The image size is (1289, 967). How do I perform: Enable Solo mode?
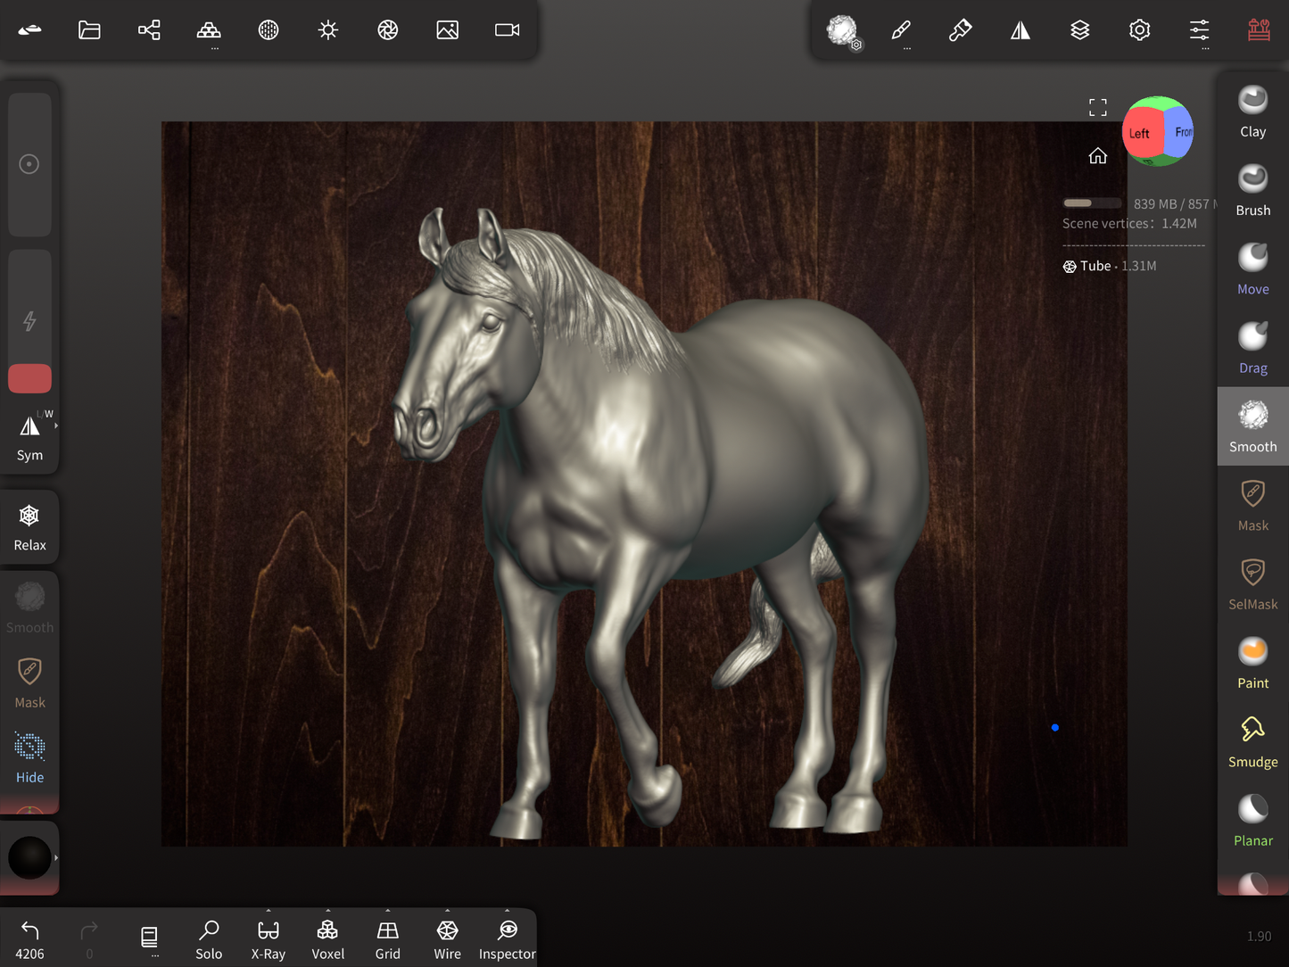click(209, 939)
